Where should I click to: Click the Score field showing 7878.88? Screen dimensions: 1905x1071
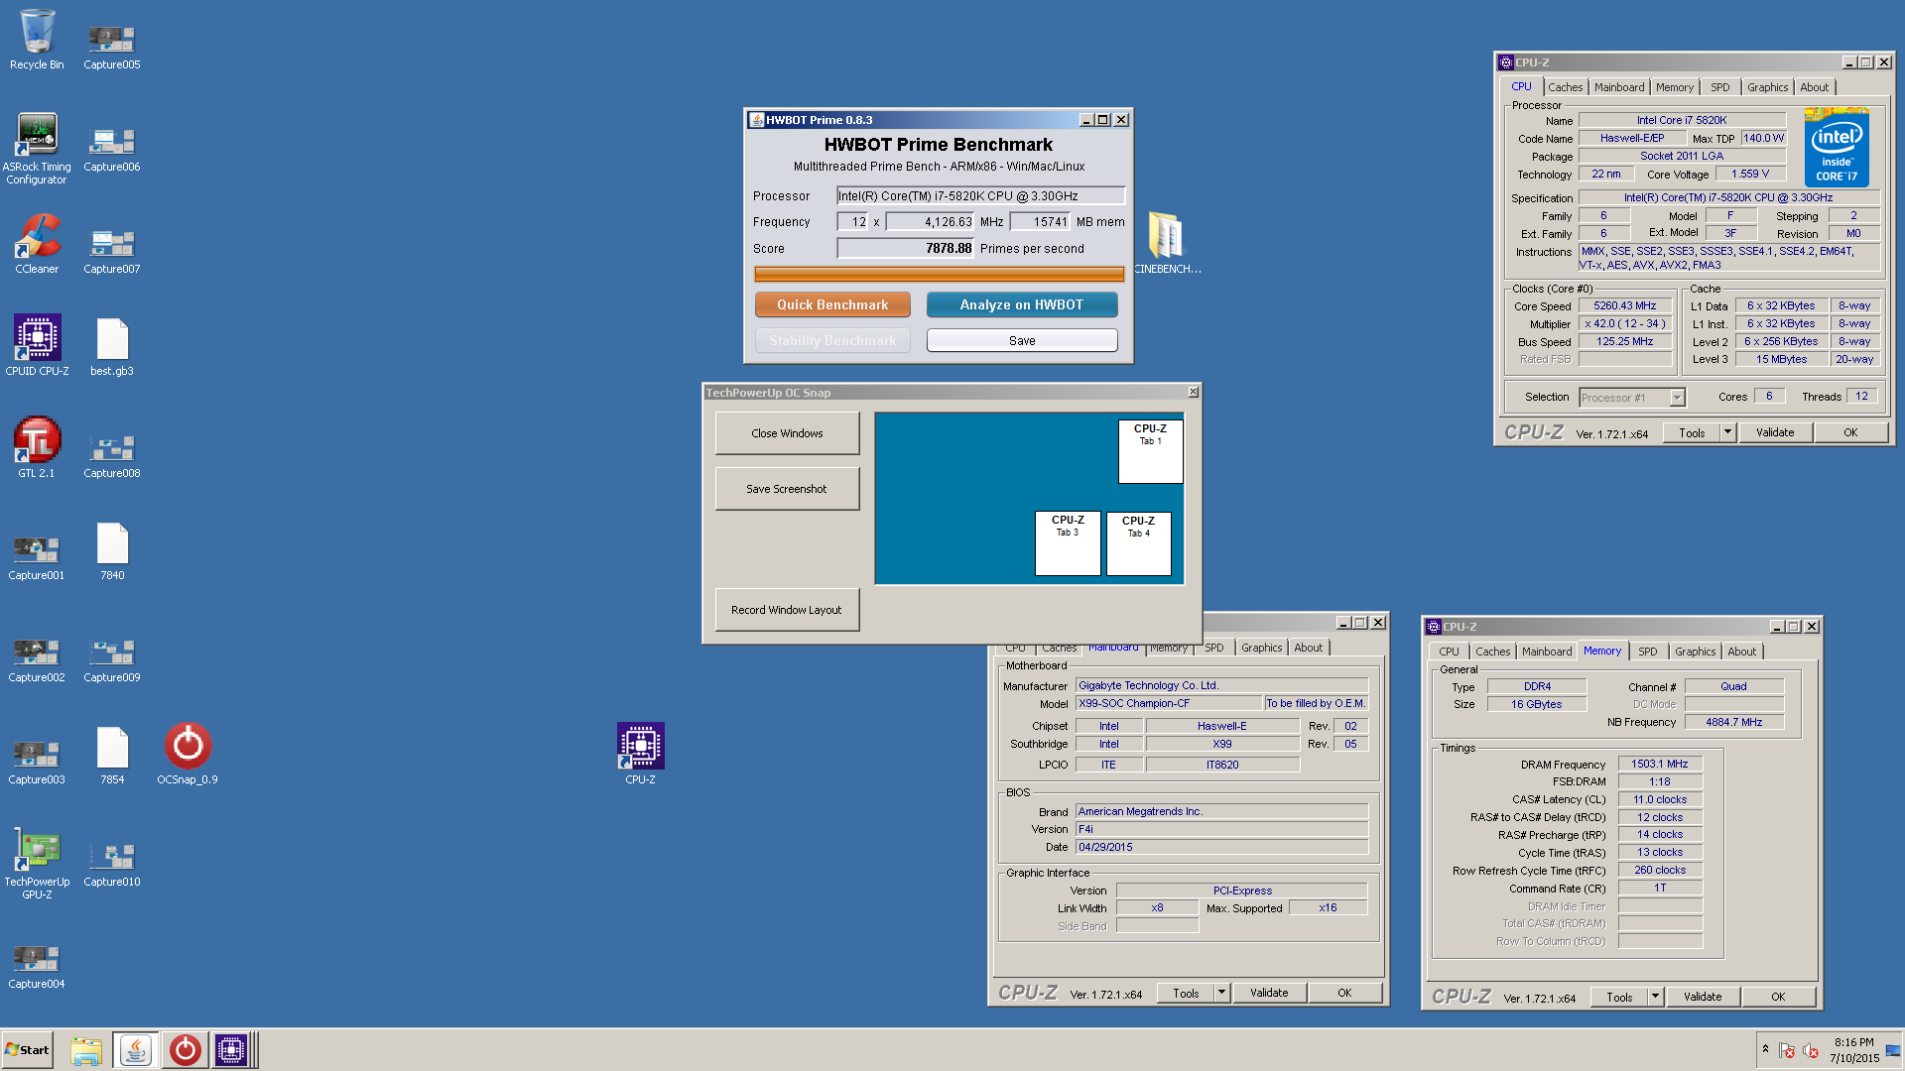click(906, 249)
